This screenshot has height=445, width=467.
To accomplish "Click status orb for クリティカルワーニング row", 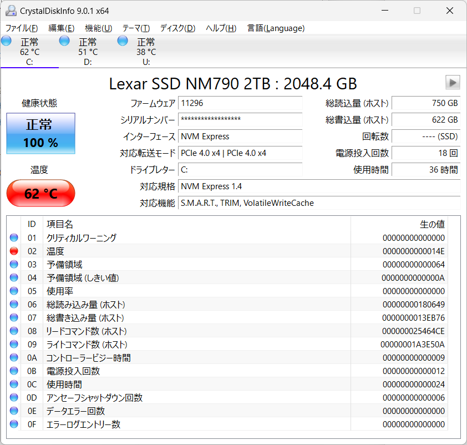I will pos(14,237).
